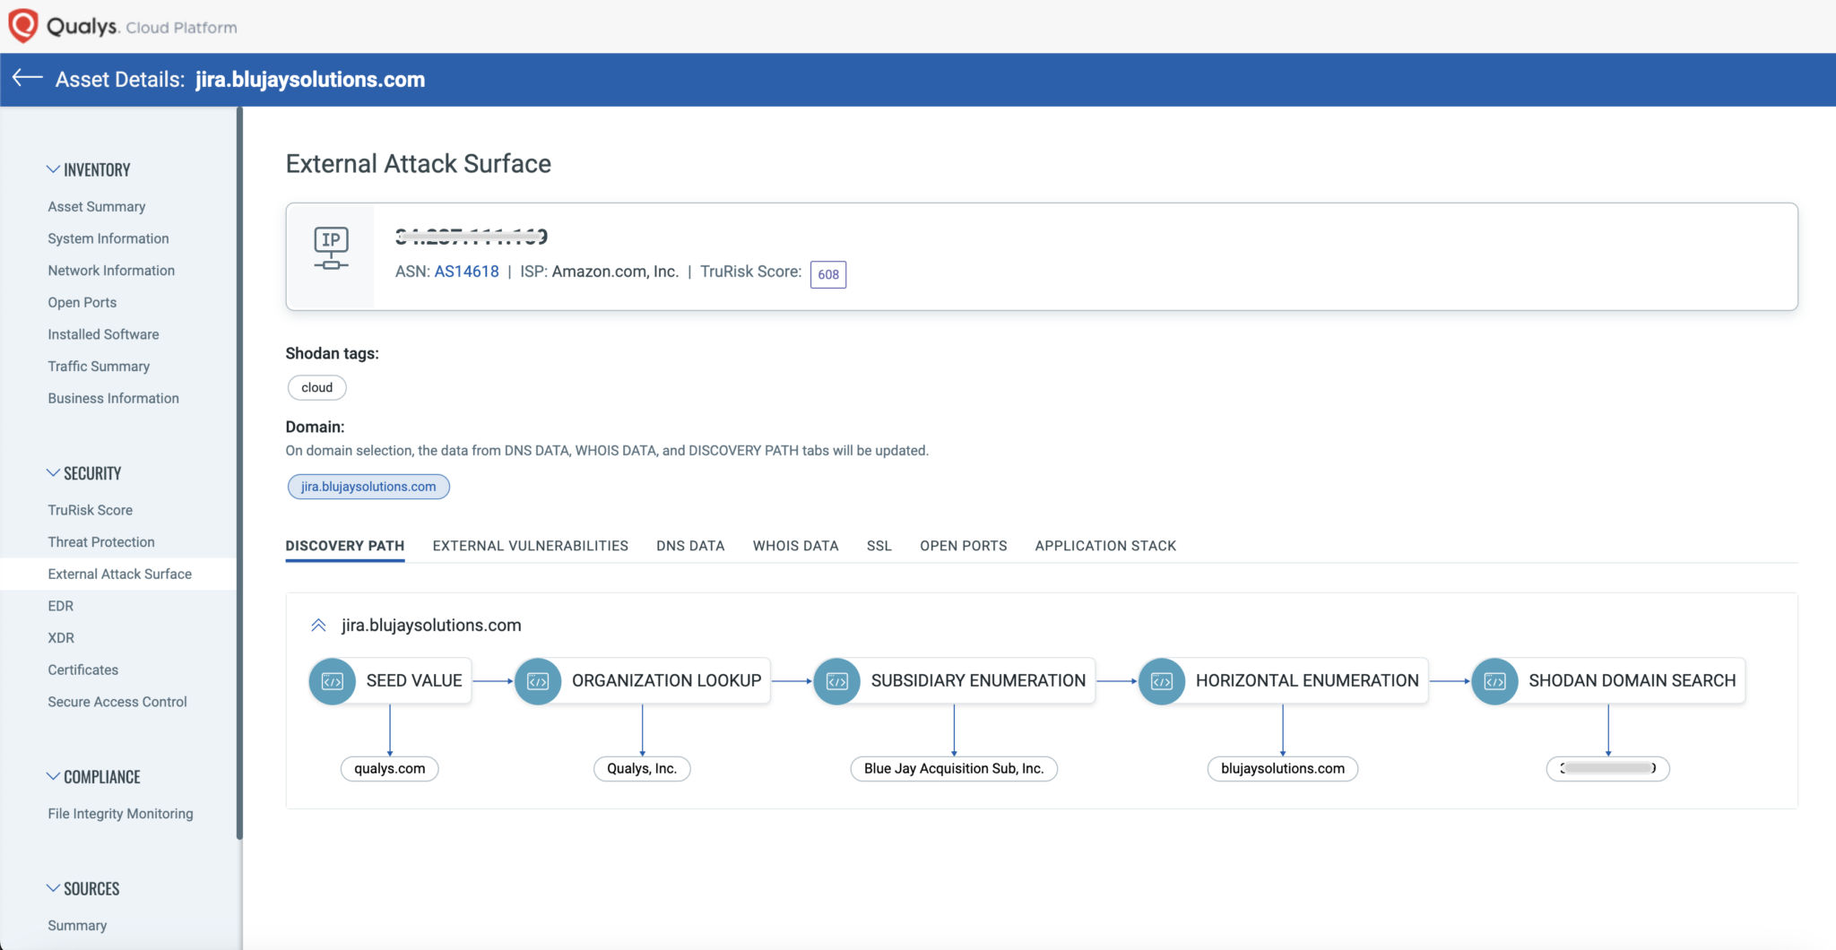This screenshot has height=950, width=1836.
Task: Select Open Ports in the sidebar
Action: point(82,302)
